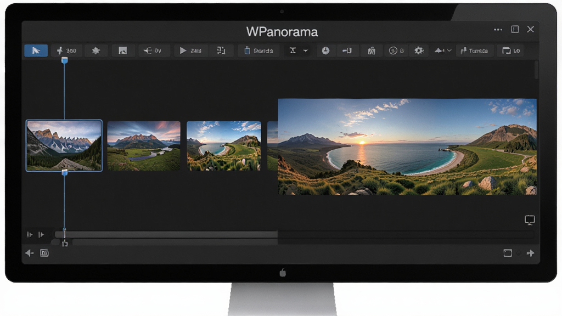Click the second step-forward playback button
Viewport: 562px width, 316px height.
[41, 235]
